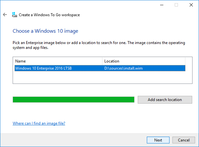Open the 'Where can I find an image file?' link
Screen dimensions: 199x147
point(39,123)
